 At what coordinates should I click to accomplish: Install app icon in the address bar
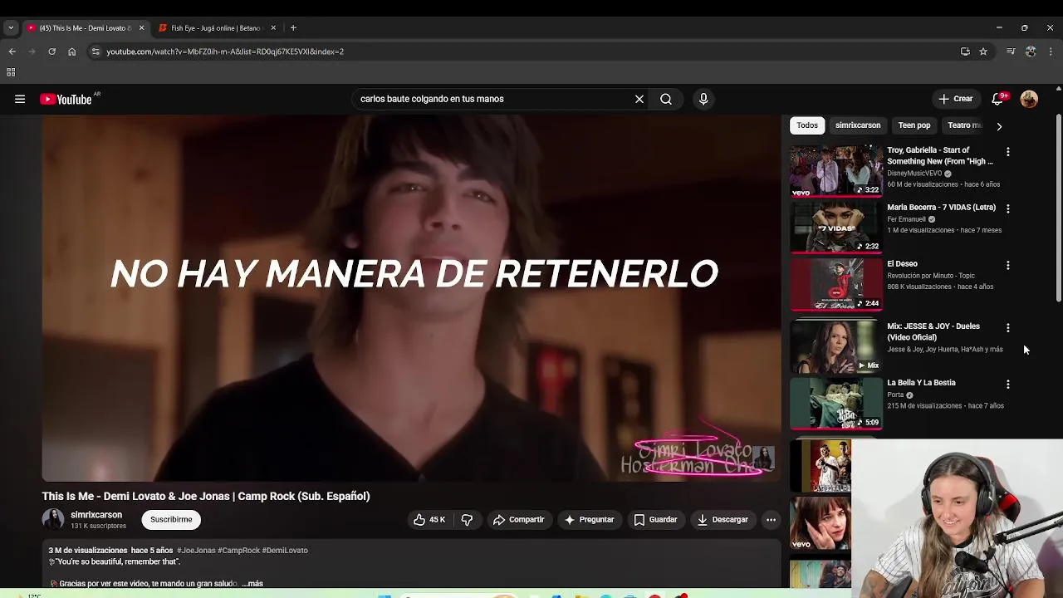tap(965, 51)
